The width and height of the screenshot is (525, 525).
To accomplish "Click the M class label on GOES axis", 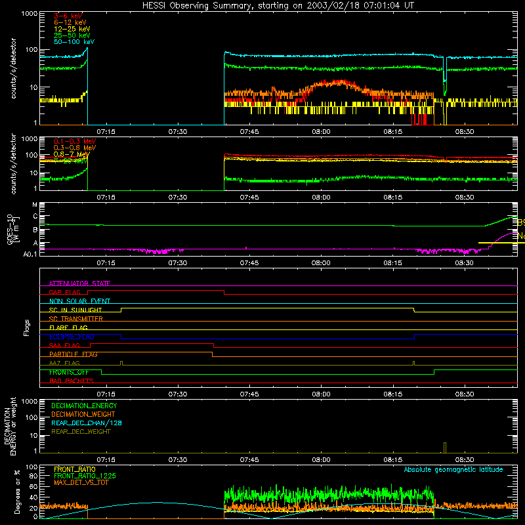I will 35,205.
